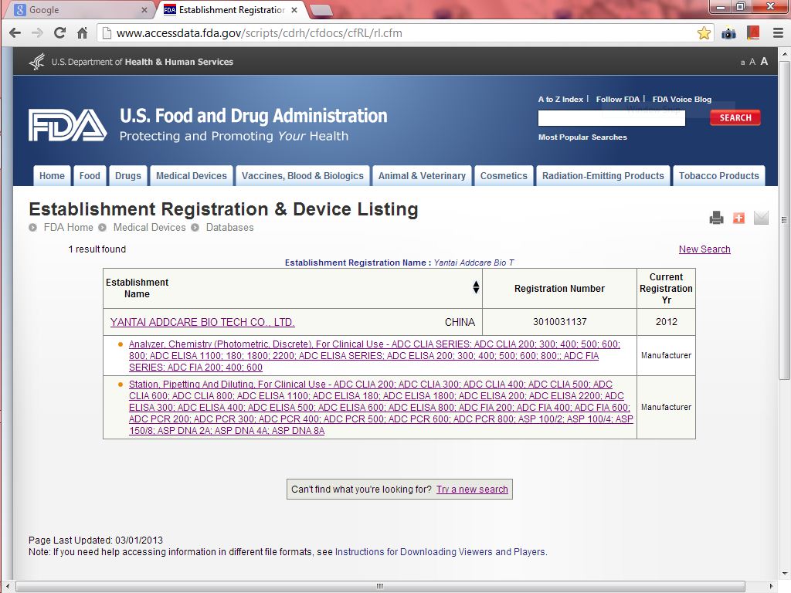Click the red SEARCH button
The height and width of the screenshot is (593, 791).
click(735, 117)
